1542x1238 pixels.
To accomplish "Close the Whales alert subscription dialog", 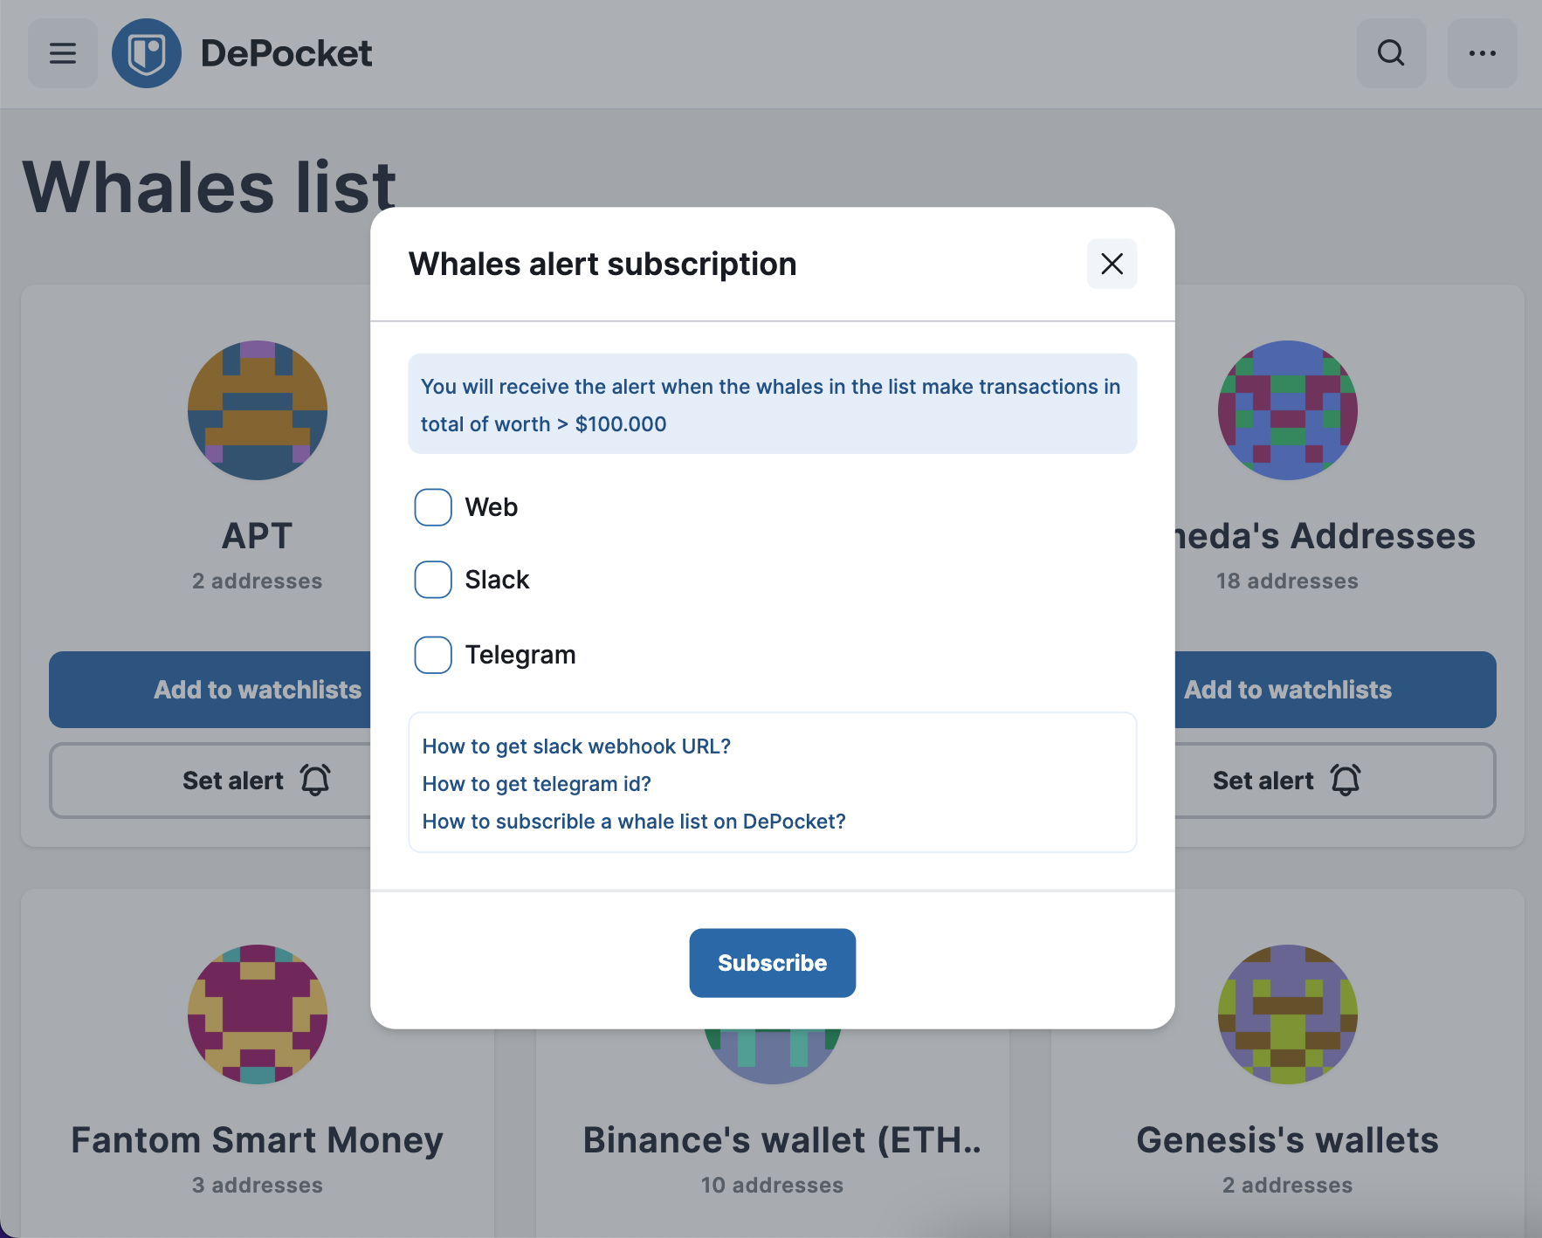I will click(x=1112, y=264).
